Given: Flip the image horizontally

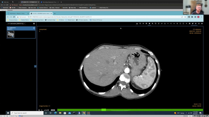Looking at the screenshot, I should [162, 24].
